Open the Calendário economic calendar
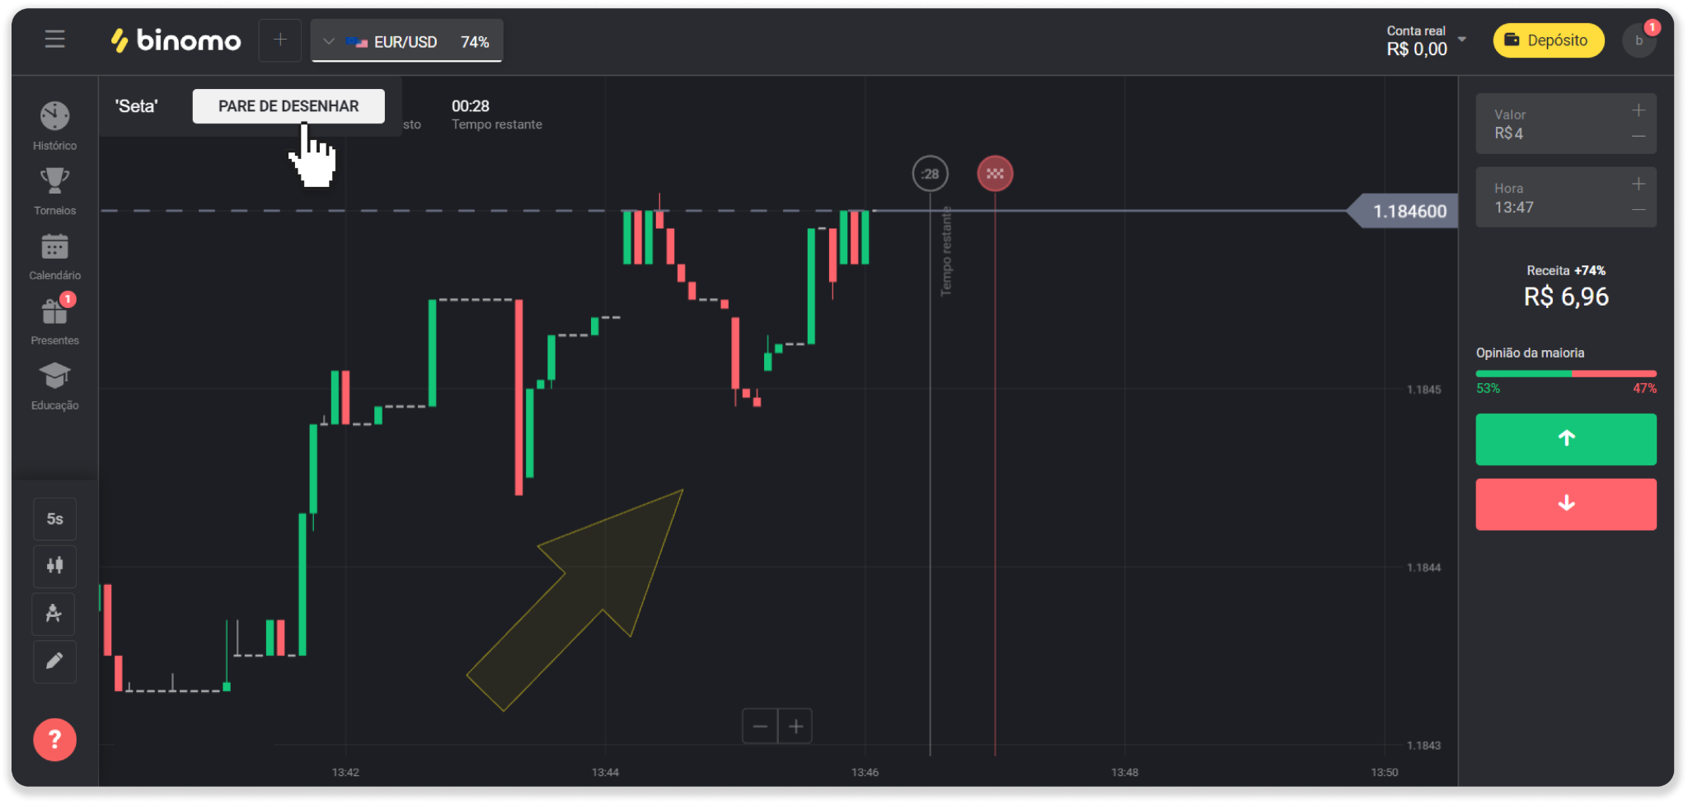The image size is (1688, 804). pyautogui.click(x=54, y=255)
